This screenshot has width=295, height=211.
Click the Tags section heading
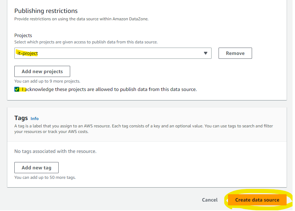tap(21, 118)
